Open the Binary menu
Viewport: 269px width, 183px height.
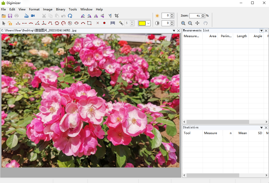pos(61,9)
